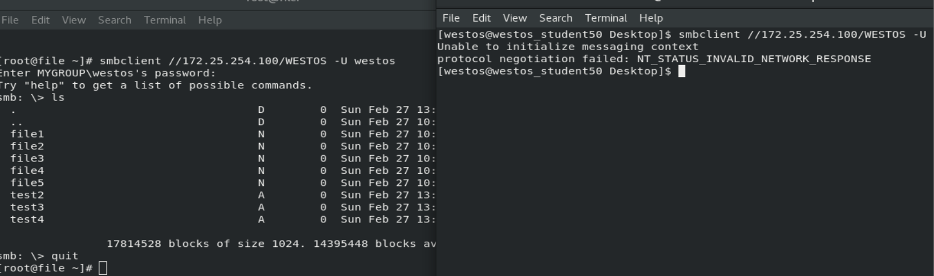Open Edit menu in root@file terminal

click(40, 20)
